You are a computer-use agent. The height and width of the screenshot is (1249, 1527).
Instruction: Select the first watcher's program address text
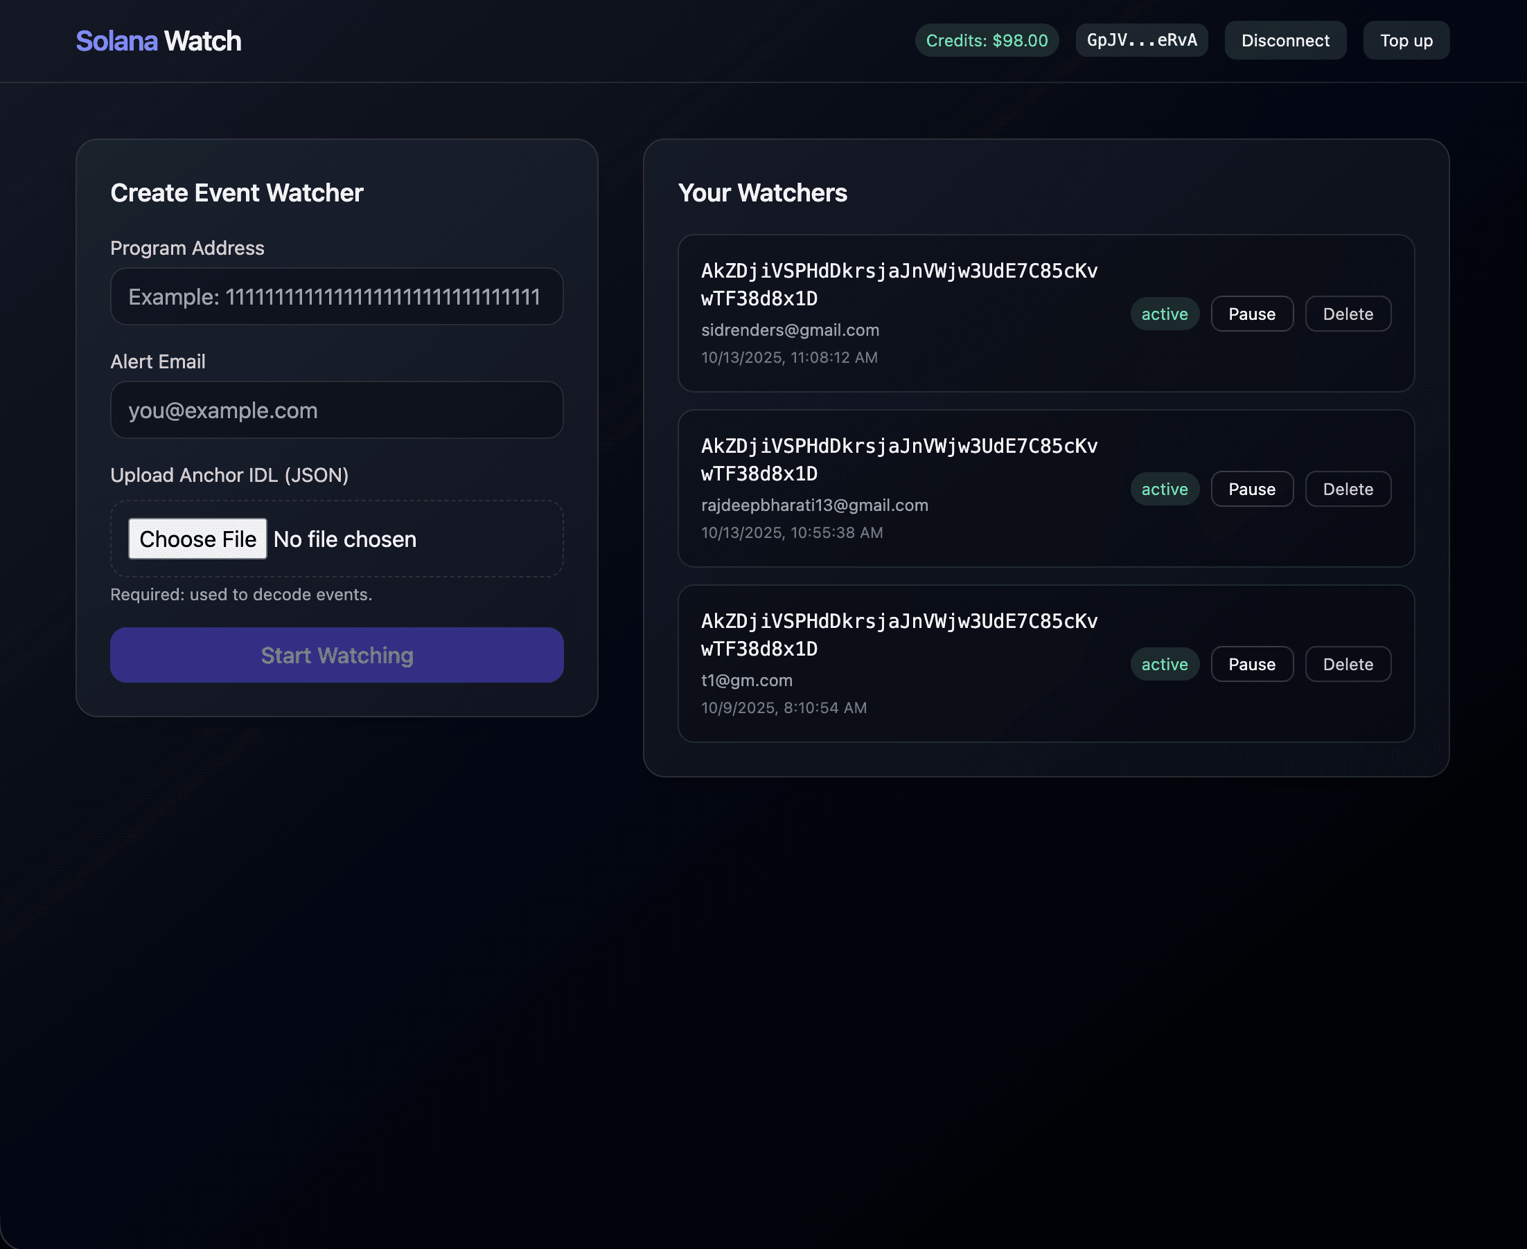click(899, 285)
